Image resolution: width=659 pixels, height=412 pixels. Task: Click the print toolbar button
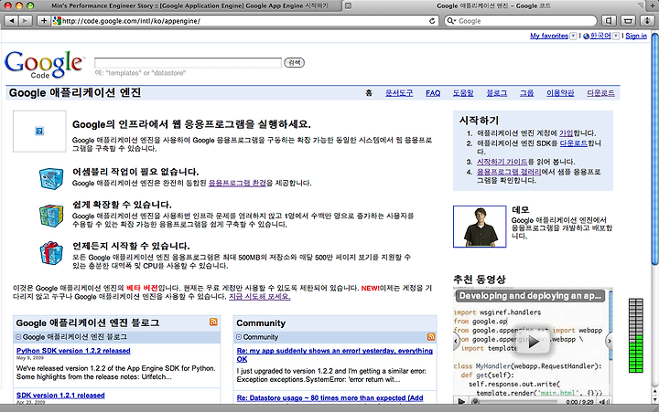coord(628,21)
